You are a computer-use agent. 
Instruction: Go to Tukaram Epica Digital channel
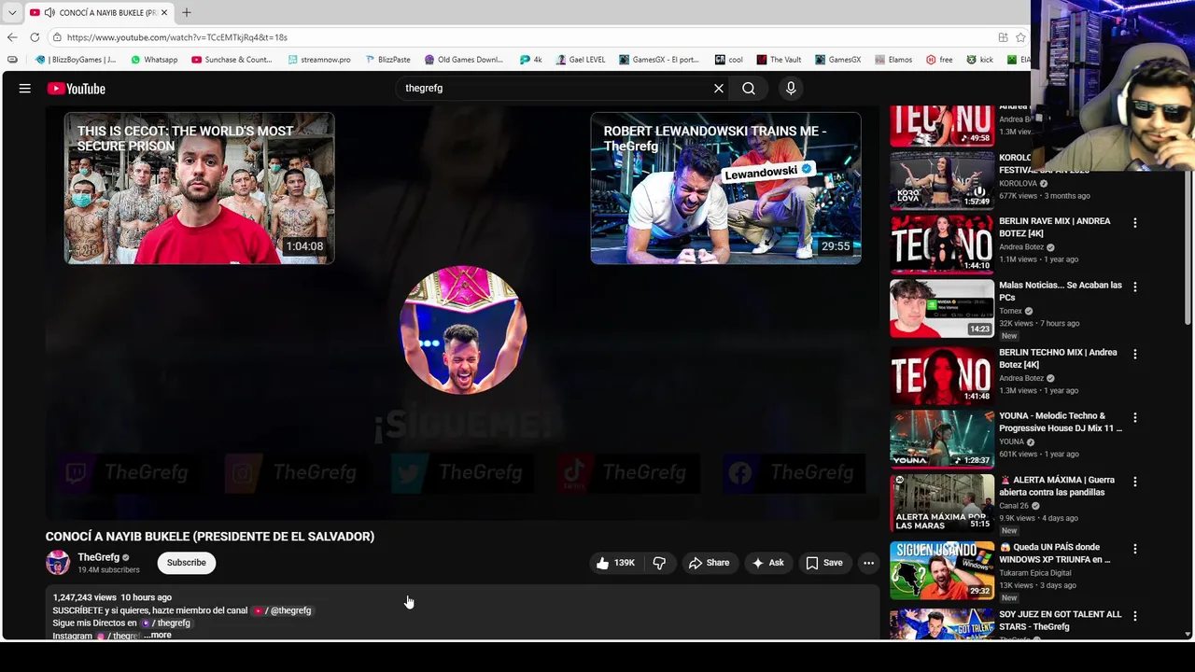click(x=1035, y=573)
